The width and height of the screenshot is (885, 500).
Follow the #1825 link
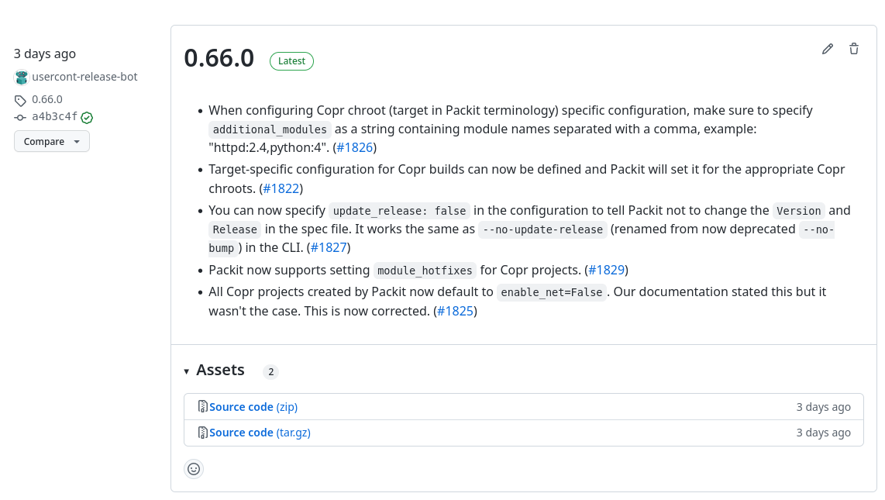point(455,311)
